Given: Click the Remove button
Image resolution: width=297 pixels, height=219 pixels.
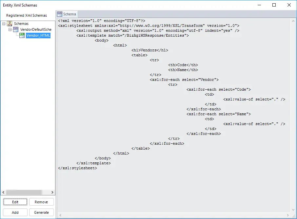Looking at the screenshot, I should tap(41, 202).
